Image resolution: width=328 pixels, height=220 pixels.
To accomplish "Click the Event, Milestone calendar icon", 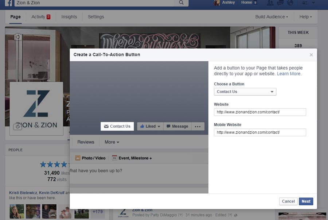I will (x=114, y=158).
